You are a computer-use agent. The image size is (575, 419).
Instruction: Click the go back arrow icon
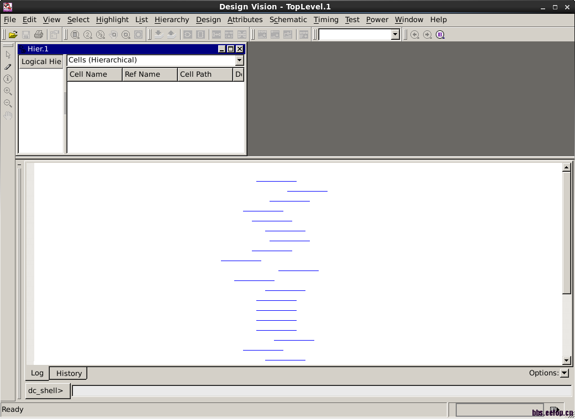pos(415,34)
